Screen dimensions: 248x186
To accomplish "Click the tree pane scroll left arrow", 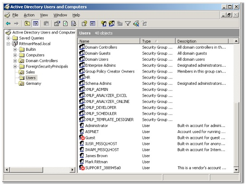I will click(x=7, y=170).
